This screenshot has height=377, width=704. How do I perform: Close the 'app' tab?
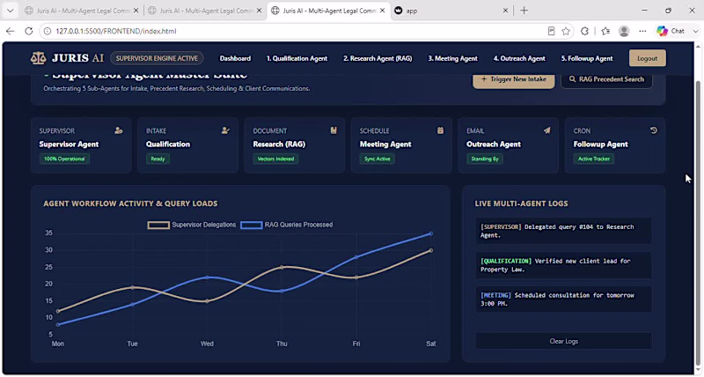[x=505, y=11]
